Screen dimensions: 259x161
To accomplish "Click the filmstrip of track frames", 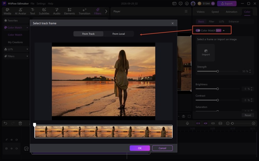I will click(x=104, y=131).
